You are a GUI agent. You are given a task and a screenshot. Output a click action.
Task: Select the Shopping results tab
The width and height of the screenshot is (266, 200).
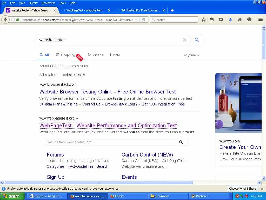pos(65,55)
